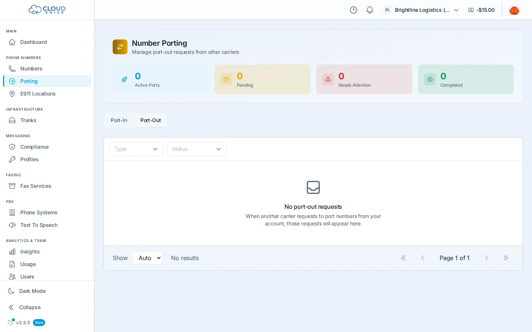Click the 'No results' text
The image size is (532, 332).
tap(185, 258)
